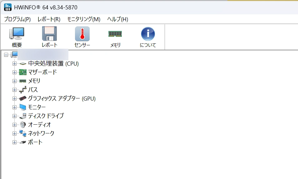The image size is (298, 179).
Task: Open the プログラム(P) menu
Action: 17,19
